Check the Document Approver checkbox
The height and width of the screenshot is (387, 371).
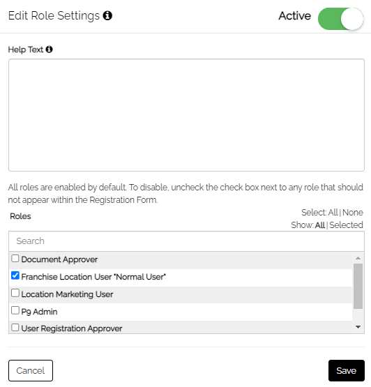point(15,259)
